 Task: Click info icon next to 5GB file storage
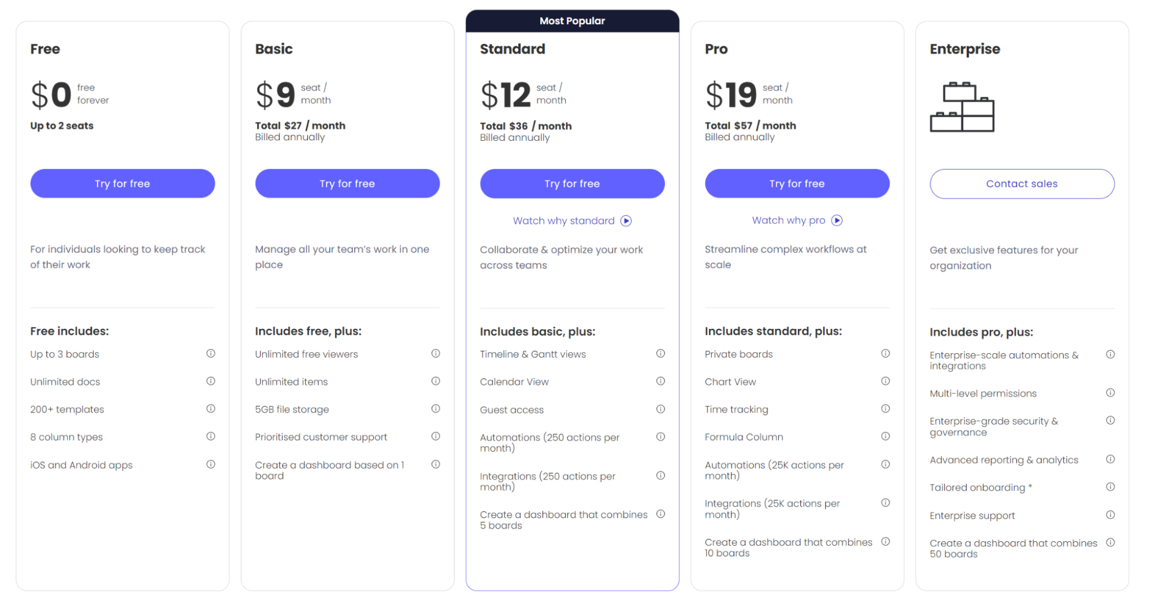tap(436, 409)
